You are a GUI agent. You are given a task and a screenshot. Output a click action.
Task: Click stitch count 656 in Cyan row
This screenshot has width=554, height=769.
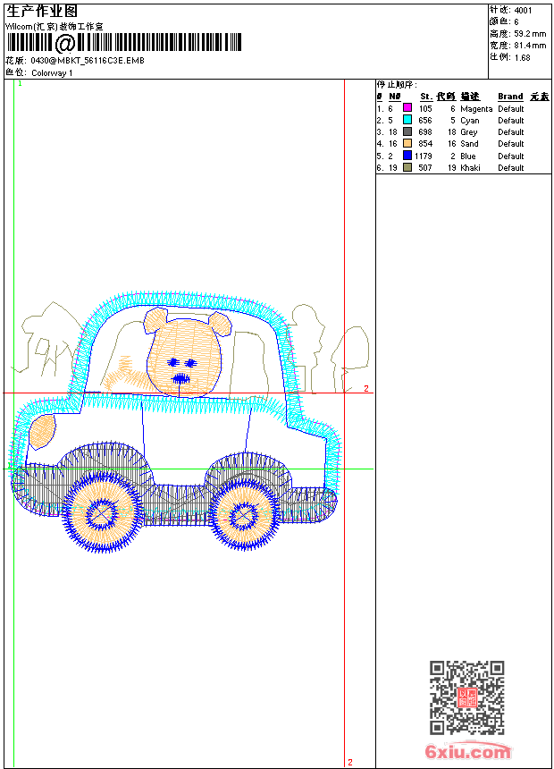click(425, 121)
